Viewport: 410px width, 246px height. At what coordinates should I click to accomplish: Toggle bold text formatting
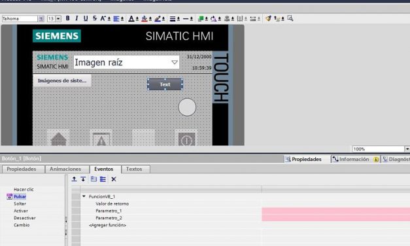click(68, 18)
